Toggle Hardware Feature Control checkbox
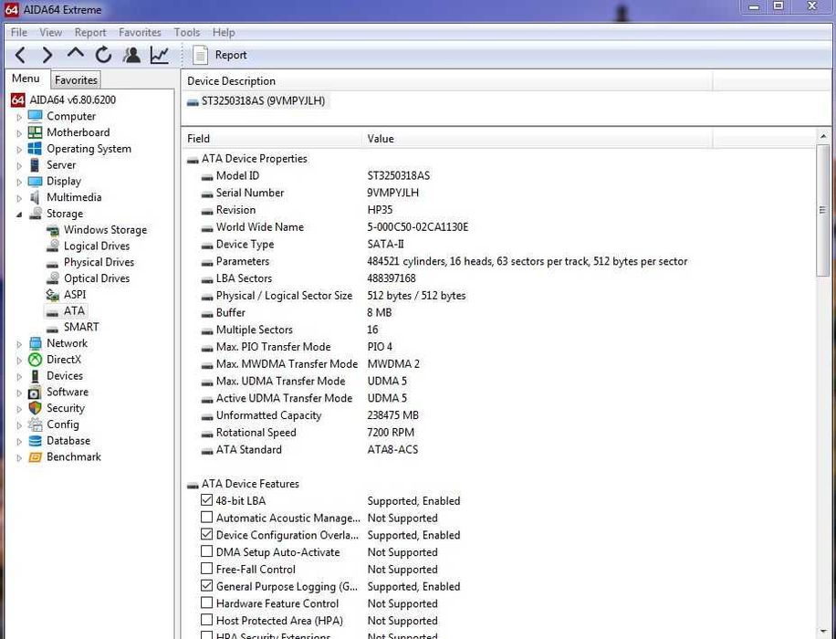Image resolution: width=836 pixels, height=639 pixels. tap(206, 602)
